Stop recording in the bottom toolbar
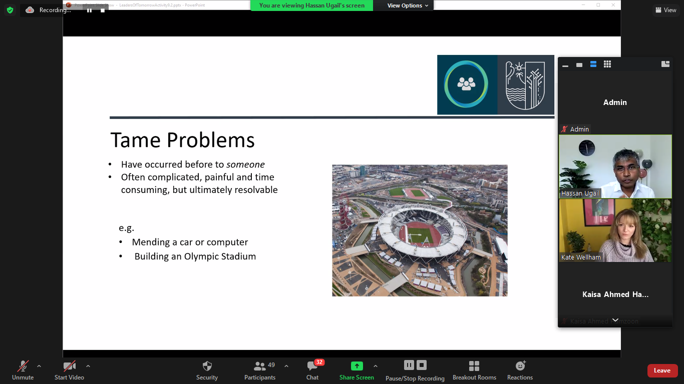 pos(422,365)
